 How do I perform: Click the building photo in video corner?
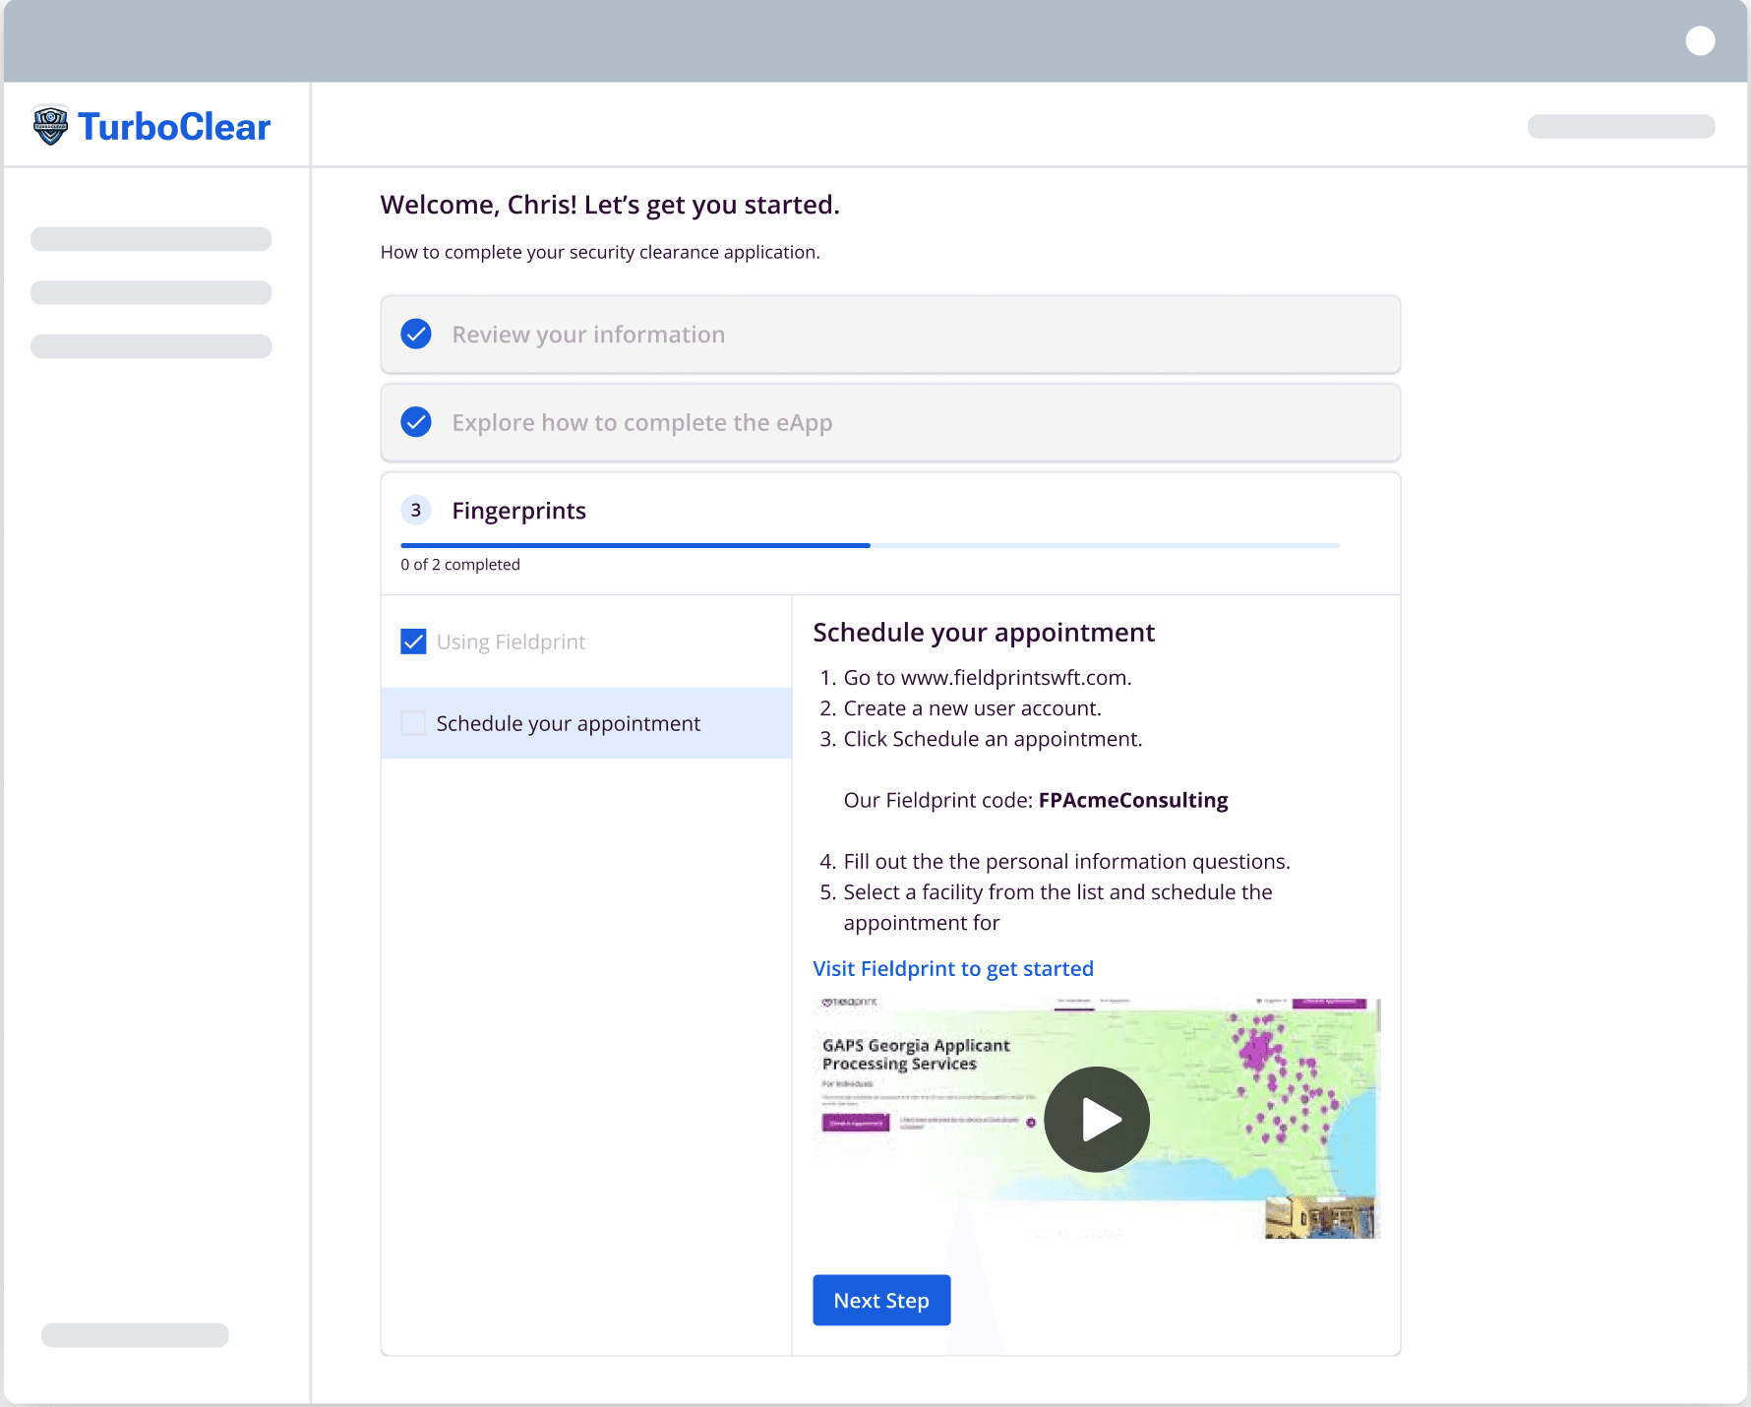click(1321, 1217)
